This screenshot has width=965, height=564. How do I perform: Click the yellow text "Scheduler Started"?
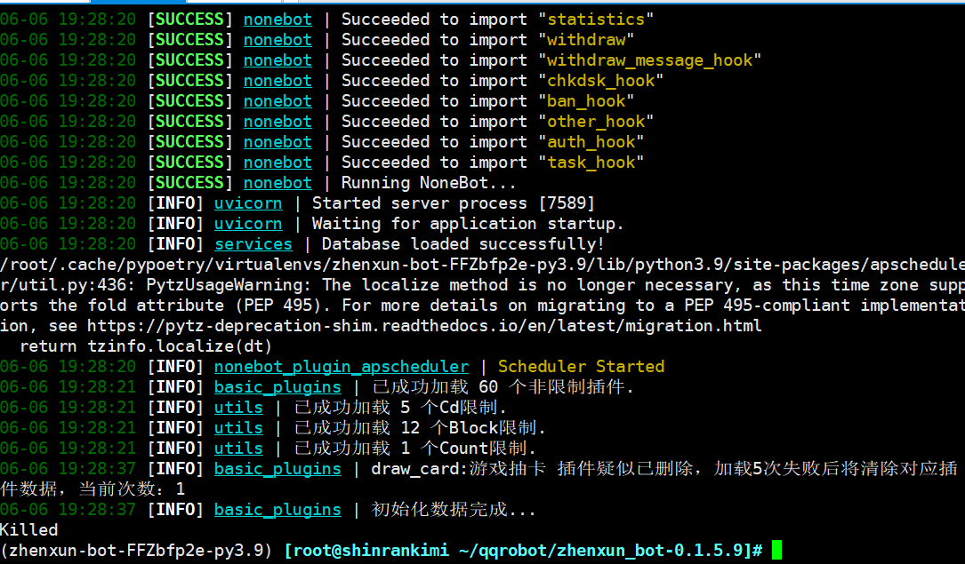581,367
